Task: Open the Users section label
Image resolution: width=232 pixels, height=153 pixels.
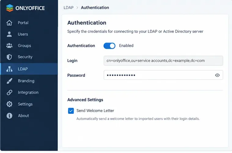Action: coord(23,34)
